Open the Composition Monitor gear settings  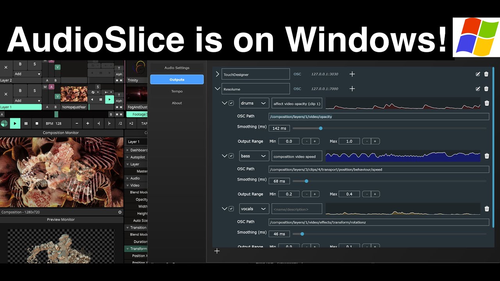[x=120, y=212]
